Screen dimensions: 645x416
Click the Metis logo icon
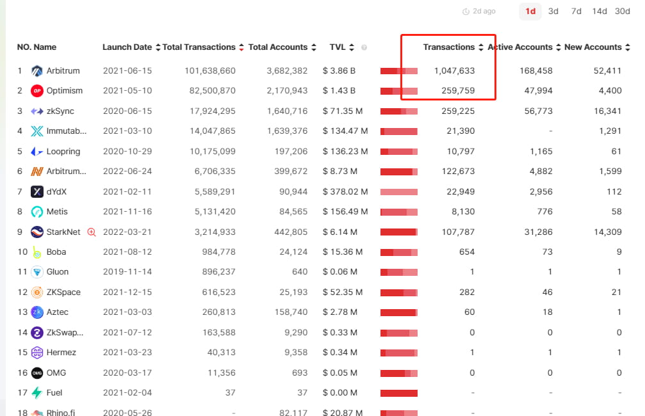tap(37, 211)
